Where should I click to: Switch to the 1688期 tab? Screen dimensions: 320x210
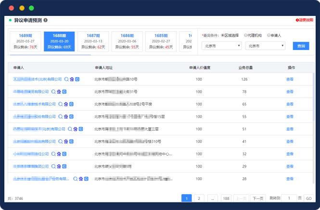click(59, 41)
